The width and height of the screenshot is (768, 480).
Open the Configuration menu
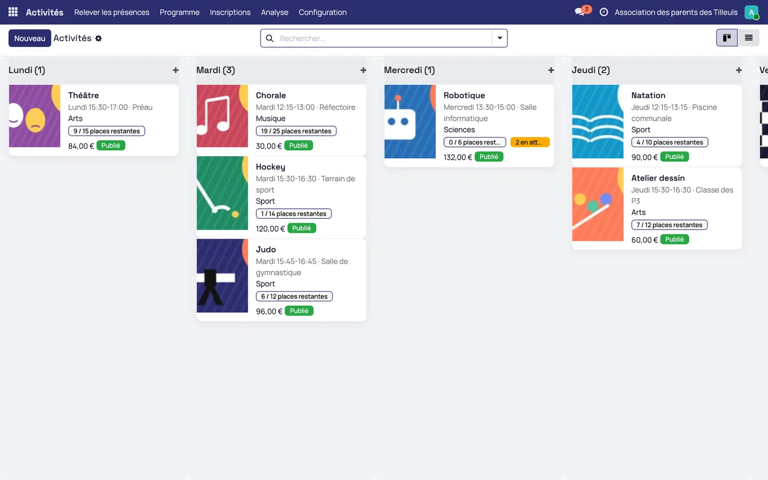(x=323, y=12)
